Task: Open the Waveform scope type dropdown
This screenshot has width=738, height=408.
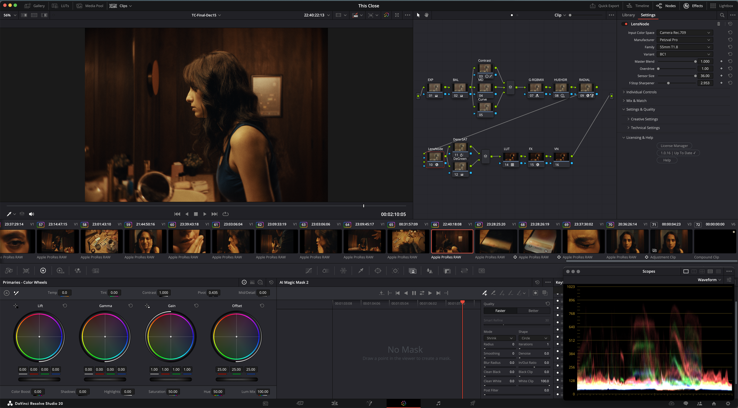Action: [x=709, y=280]
